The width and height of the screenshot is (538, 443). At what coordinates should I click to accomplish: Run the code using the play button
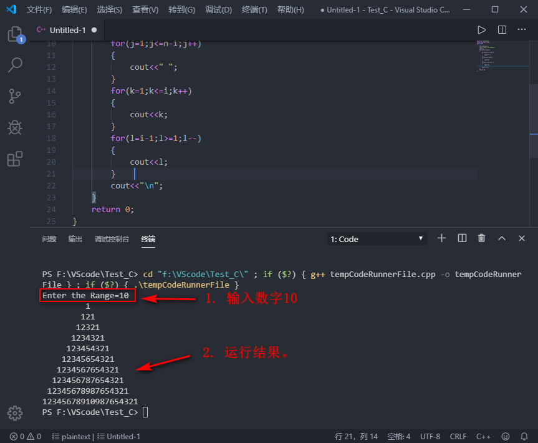point(481,29)
